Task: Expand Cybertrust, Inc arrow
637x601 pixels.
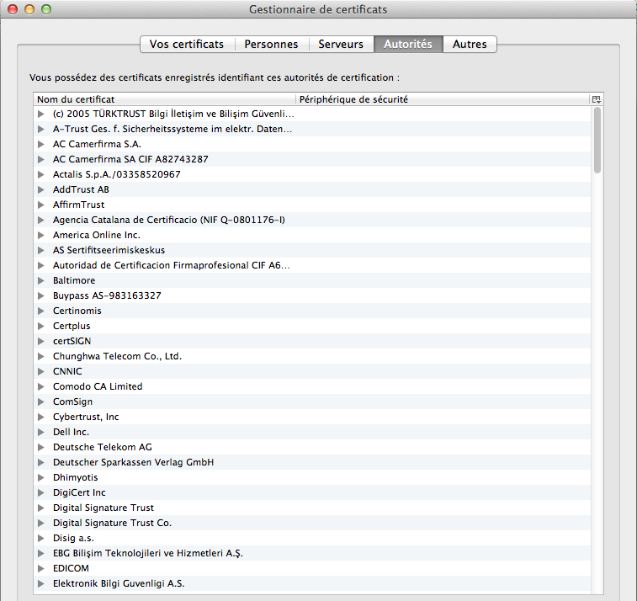Action: (40, 417)
